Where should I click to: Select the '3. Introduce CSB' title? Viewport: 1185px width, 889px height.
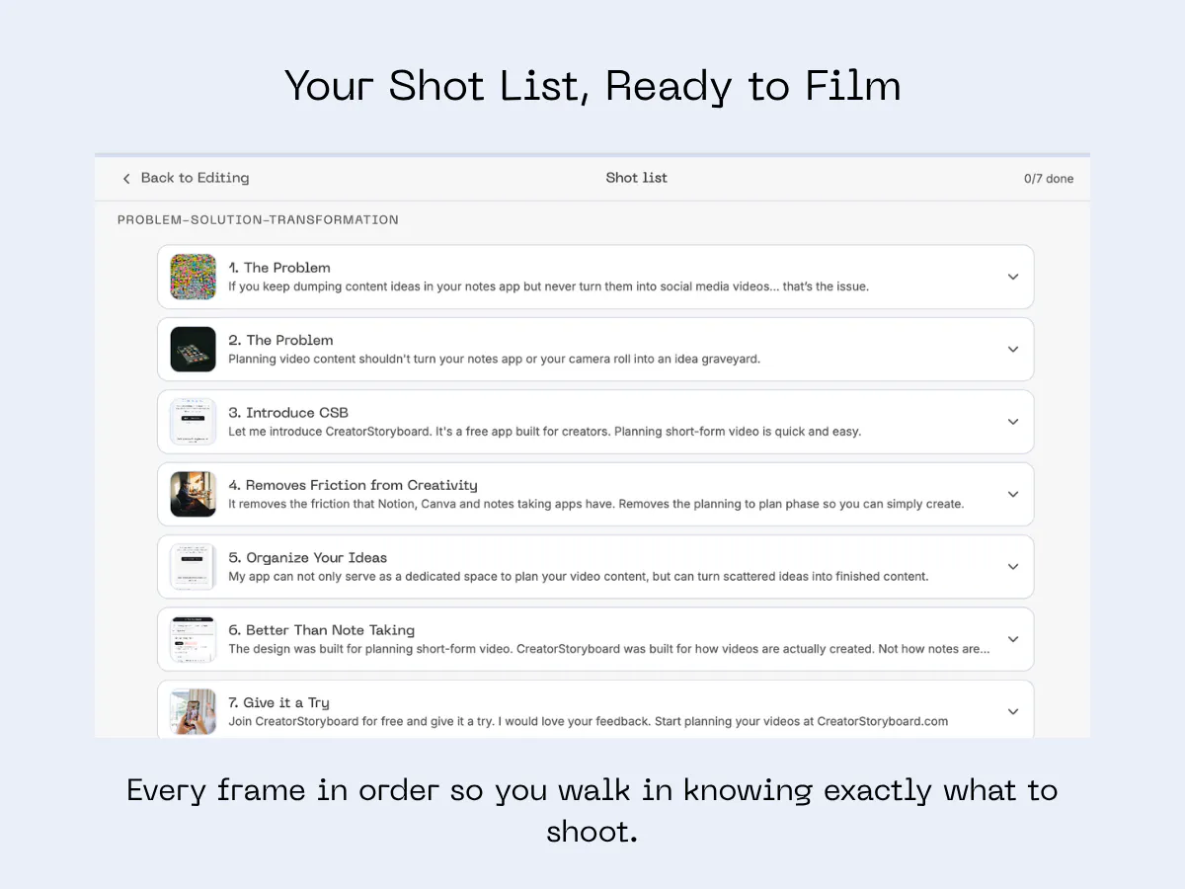coord(288,413)
